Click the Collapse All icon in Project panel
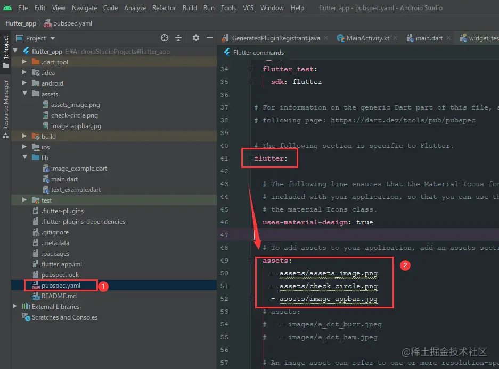 pos(178,38)
